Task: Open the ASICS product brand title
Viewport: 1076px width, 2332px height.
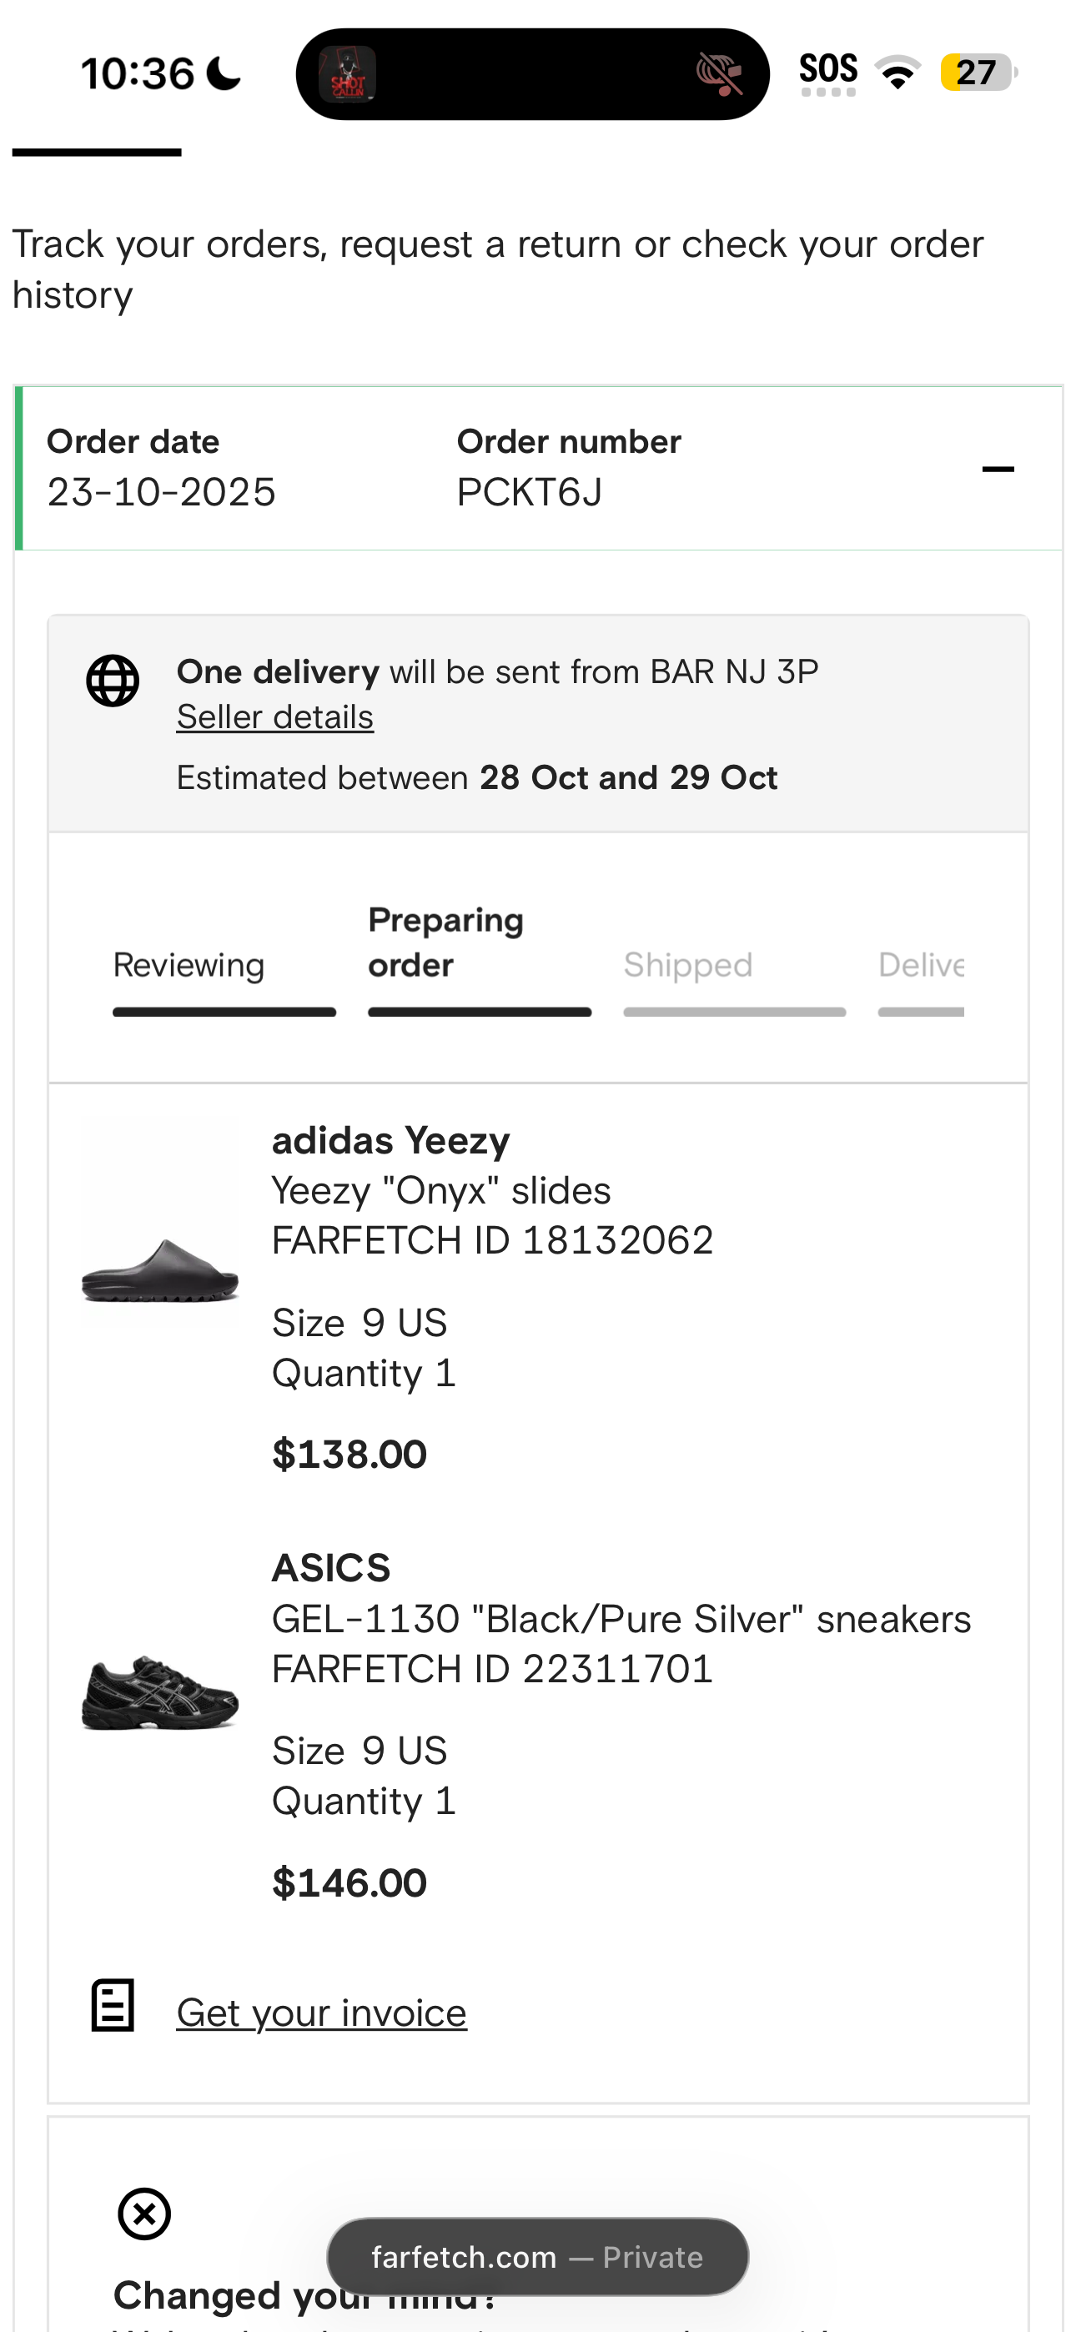Action: click(330, 1568)
